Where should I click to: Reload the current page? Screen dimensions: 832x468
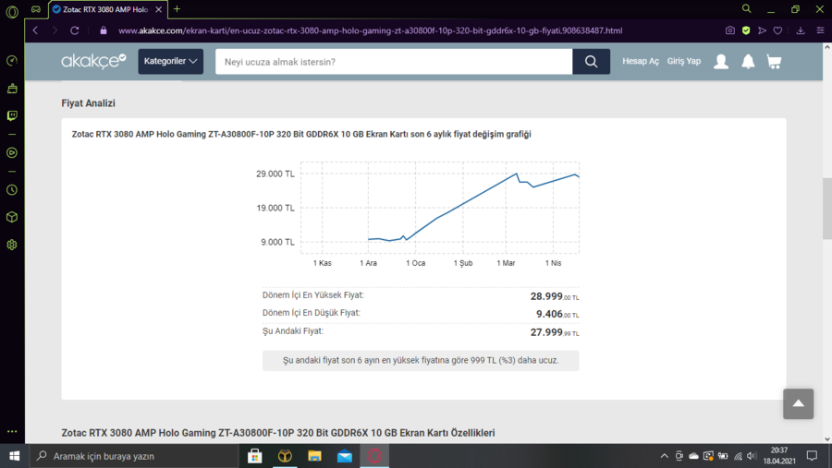point(74,30)
